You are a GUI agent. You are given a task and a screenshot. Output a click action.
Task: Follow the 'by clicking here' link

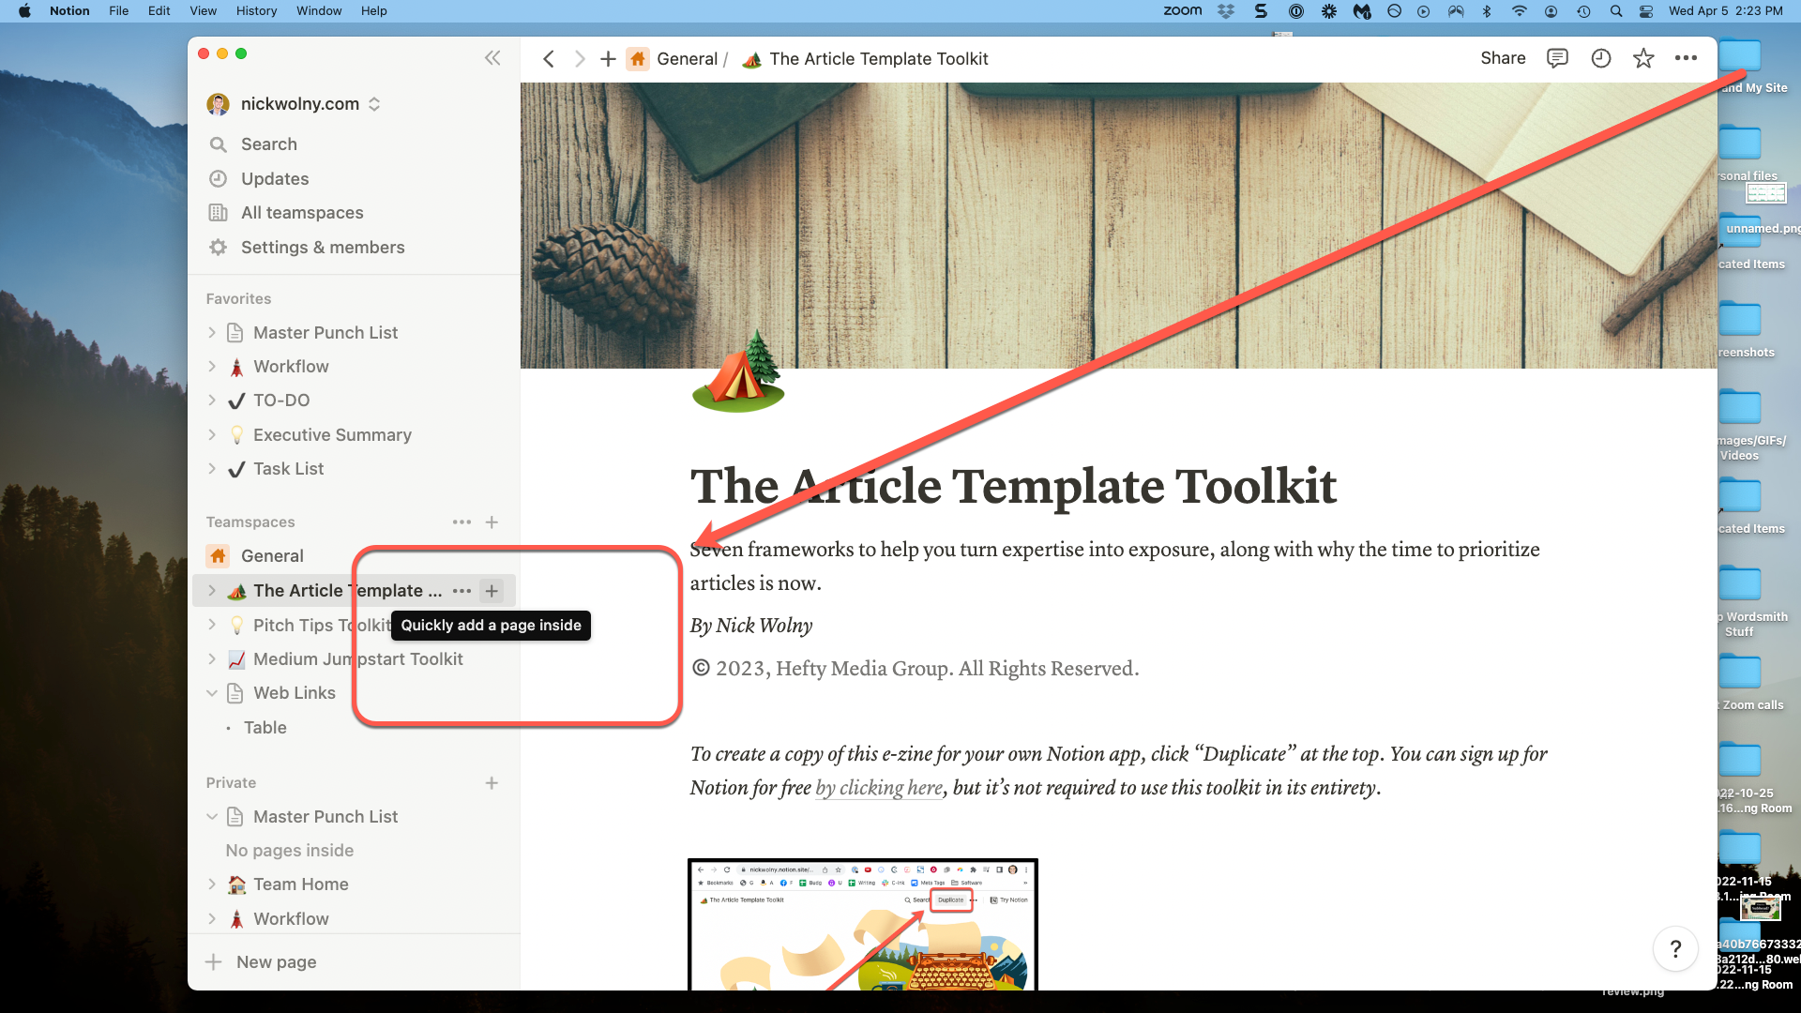tap(879, 788)
